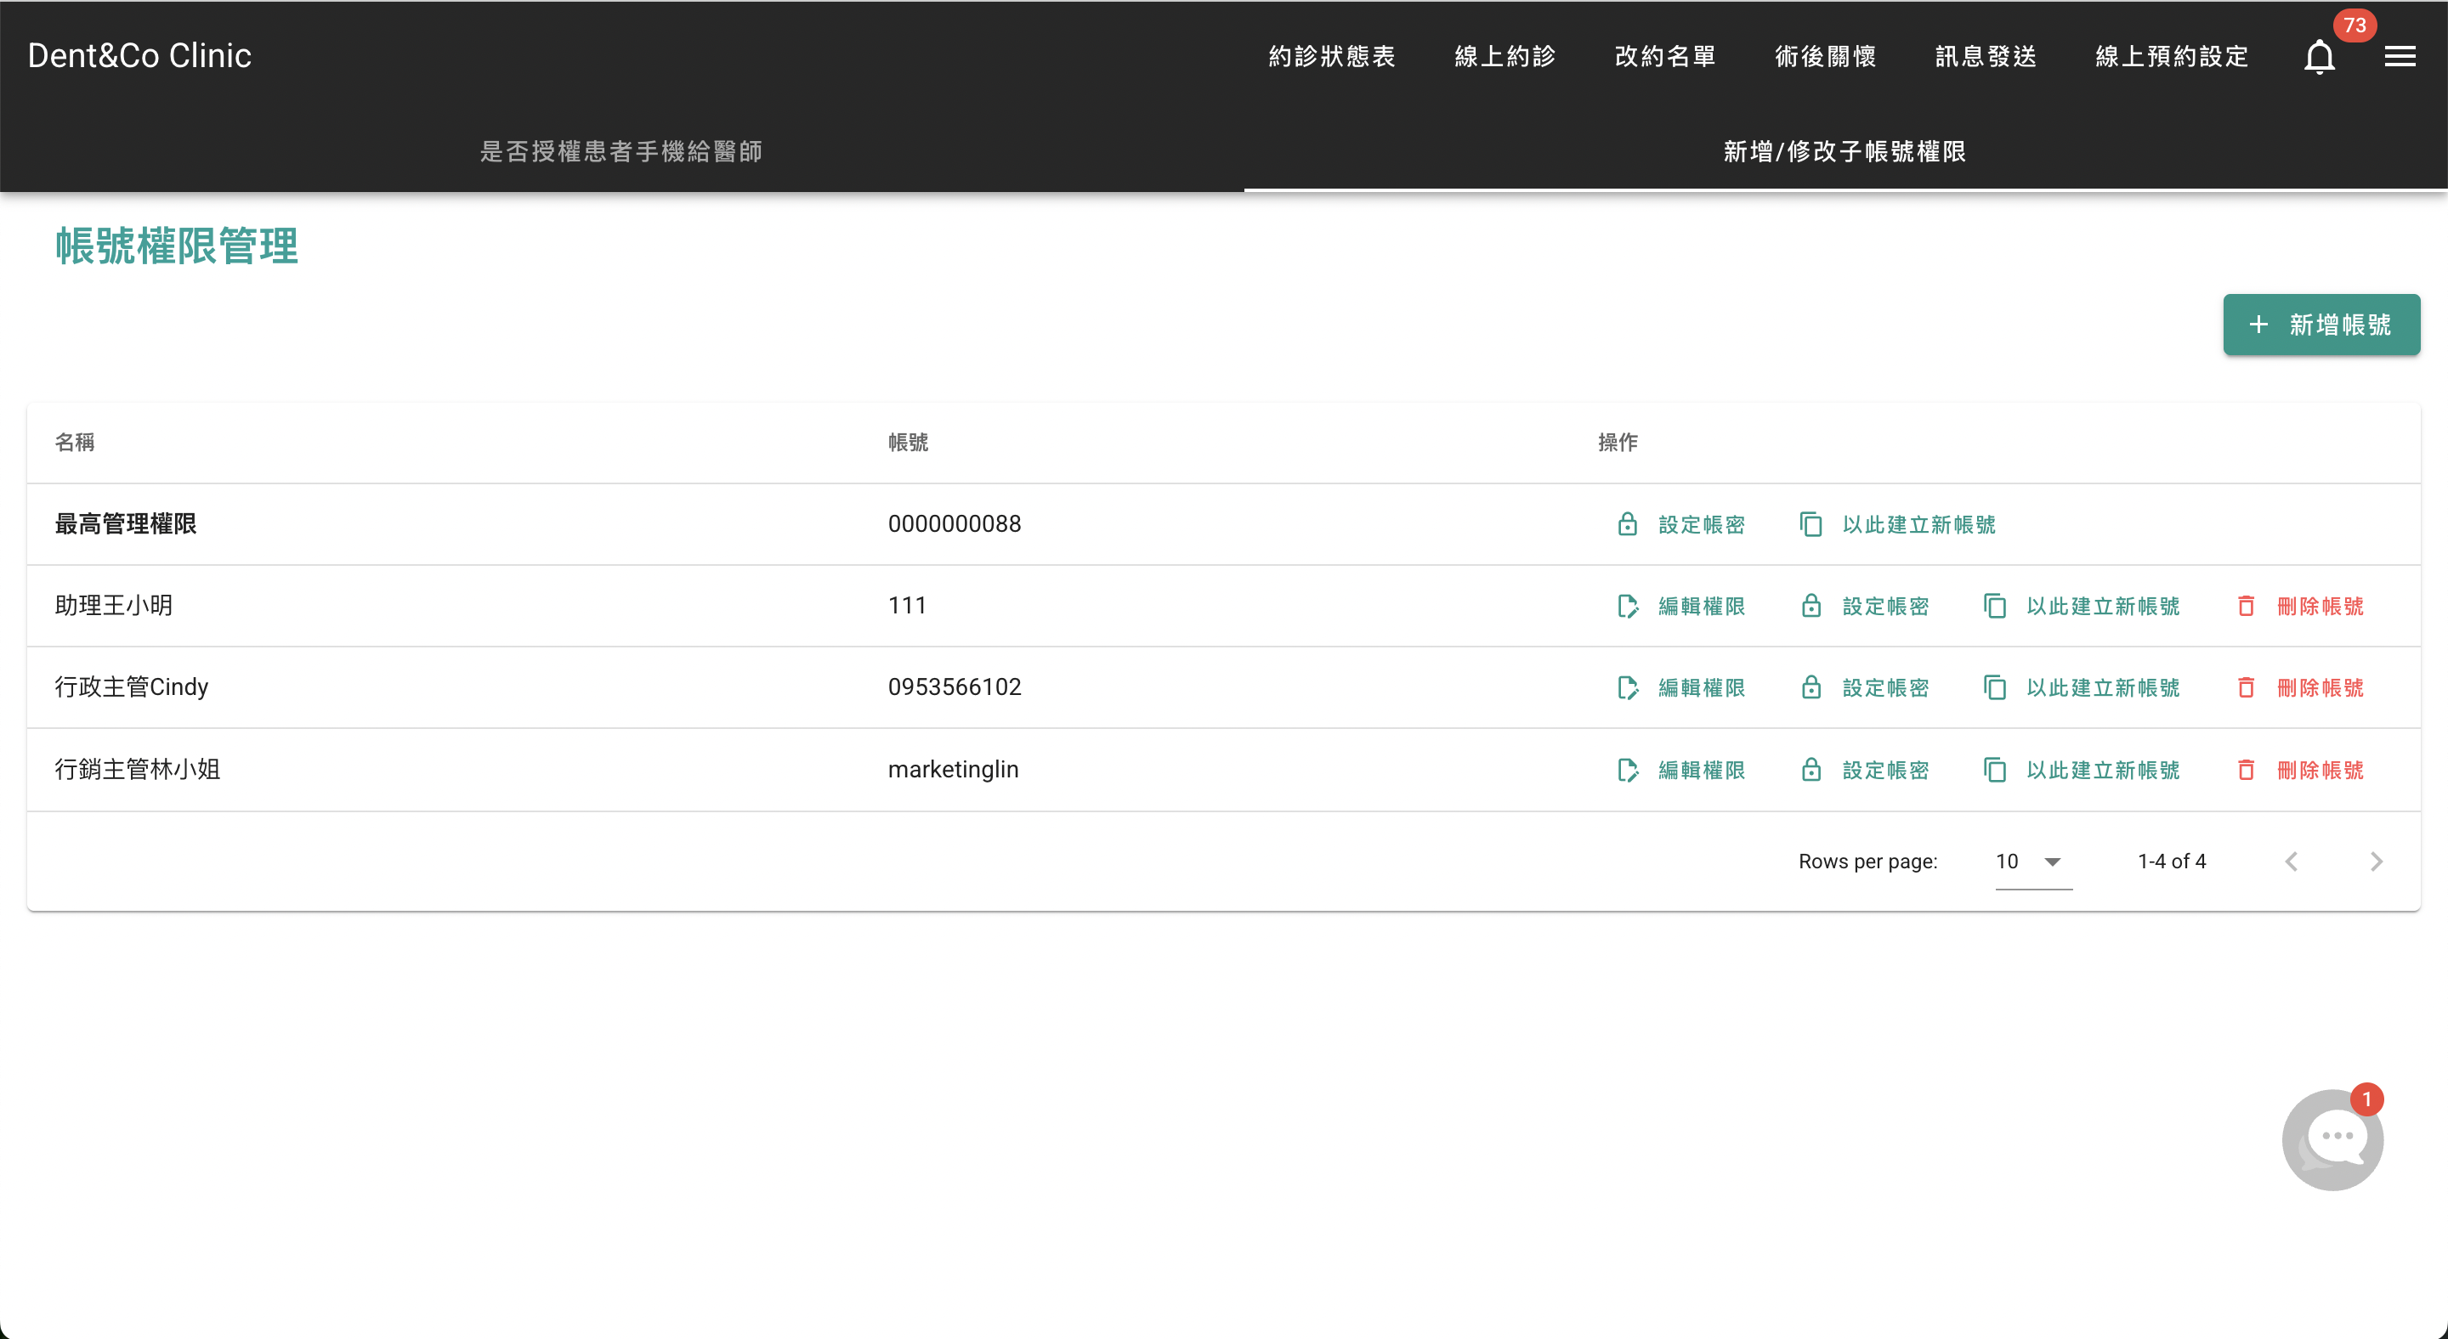2448x1339 pixels.
Task: Click 編輯權限 for 行政主管Cindy
Action: (1701, 687)
